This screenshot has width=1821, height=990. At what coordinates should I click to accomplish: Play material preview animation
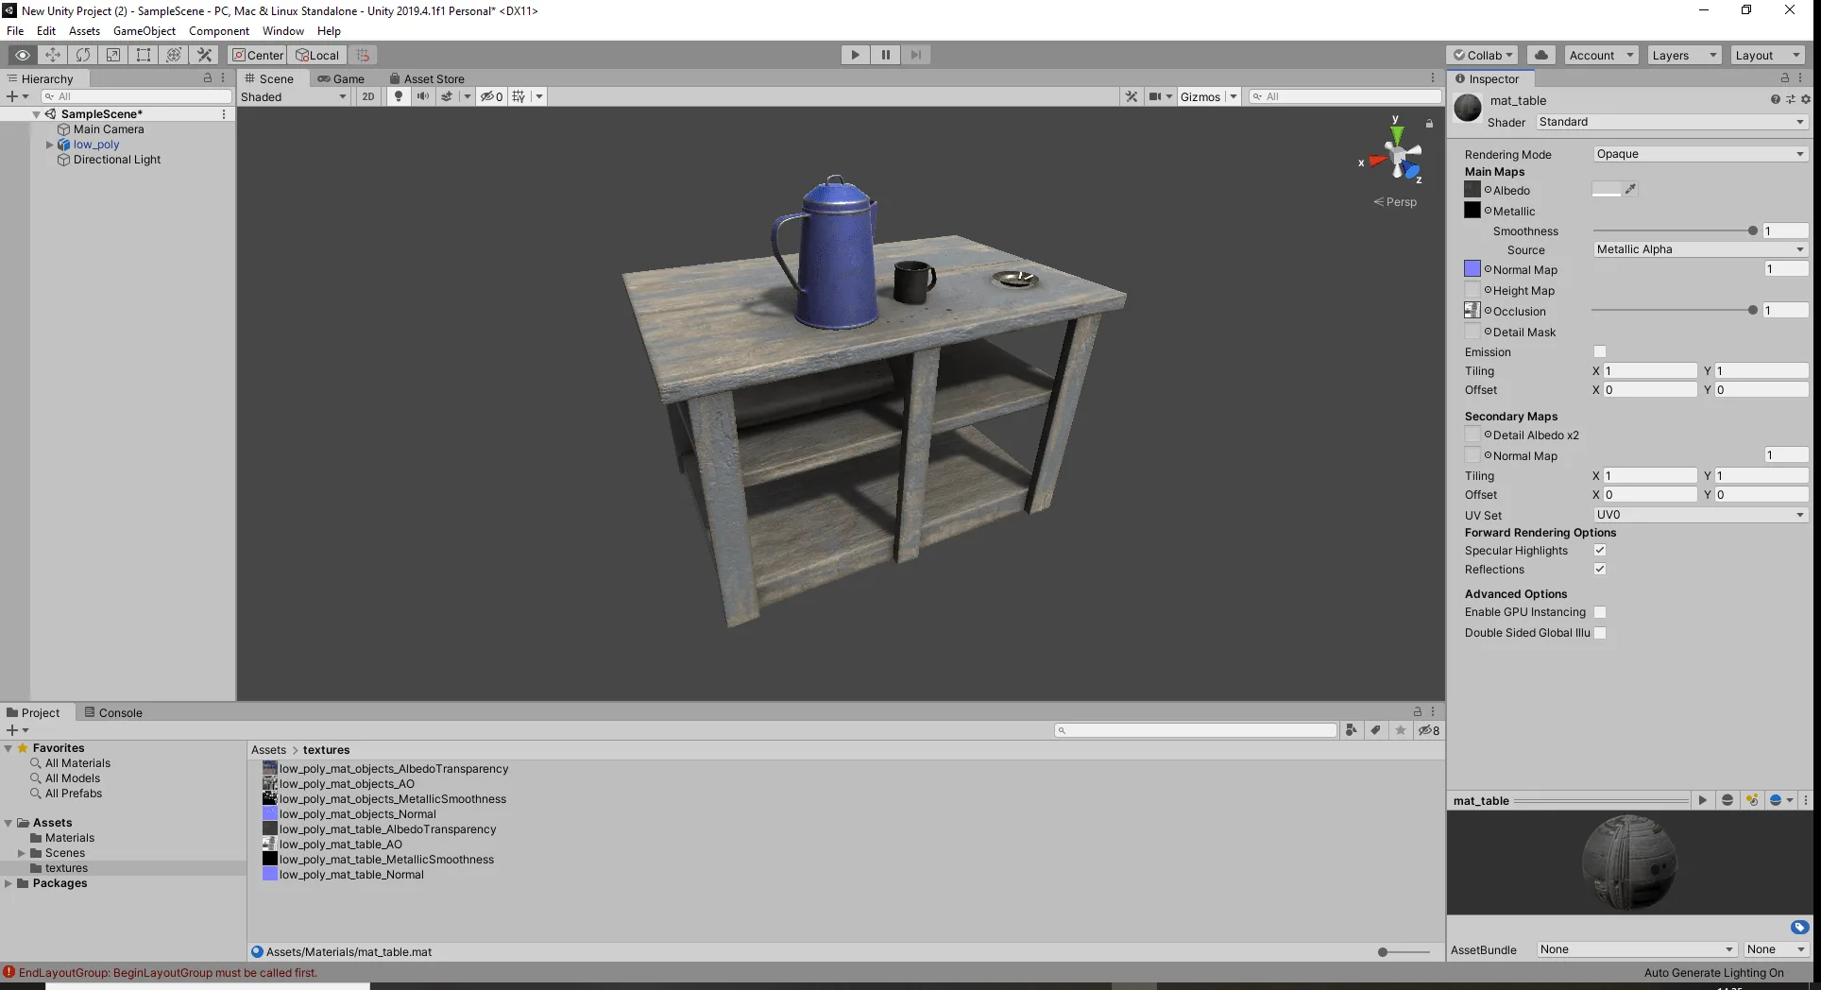pos(1702,800)
